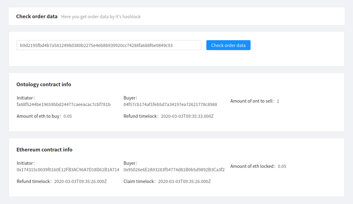Image resolution: width=353 pixels, height=204 pixels.
Task: Select Ethereum initiator address 0x174315c0039f0160E12FB3AC96A7D18D61B1A714
Action: [68, 170]
